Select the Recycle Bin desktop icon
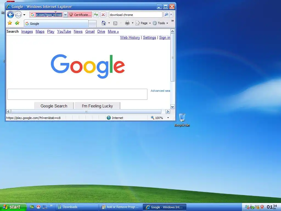 [182, 120]
